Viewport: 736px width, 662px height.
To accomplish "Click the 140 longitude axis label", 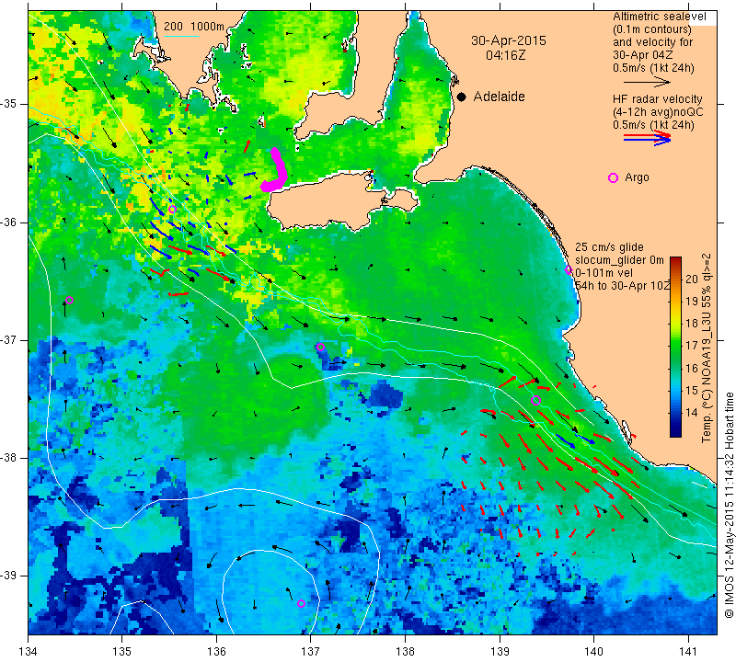I will pyautogui.click(x=593, y=651).
